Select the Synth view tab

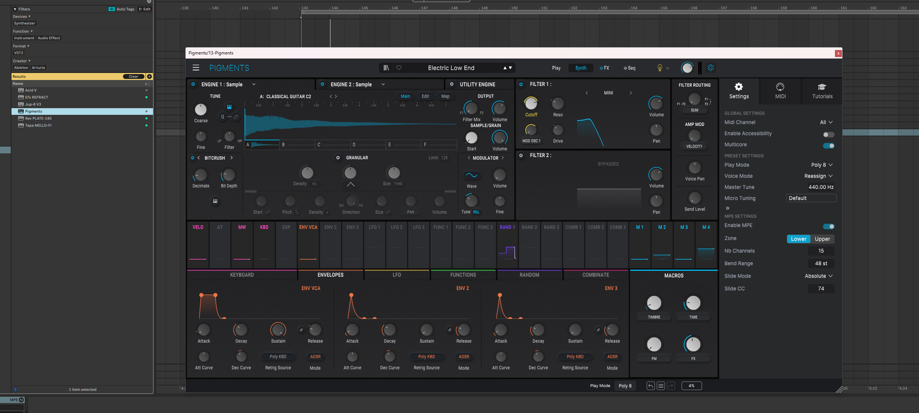(581, 68)
